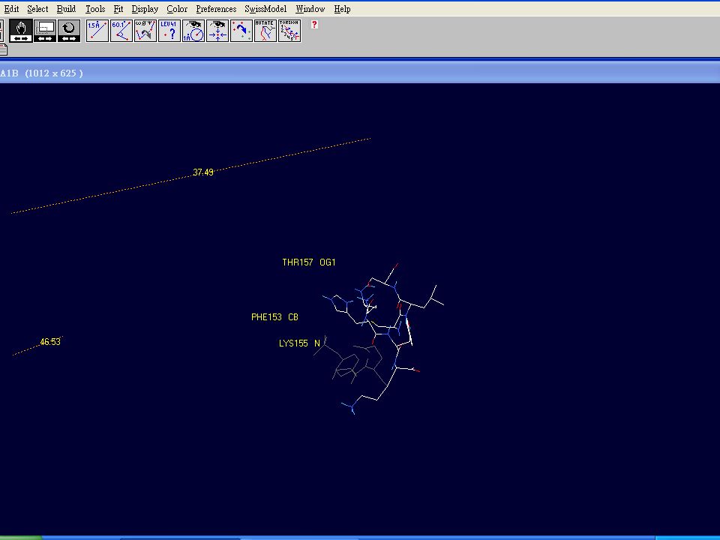The width and height of the screenshot is (720, 540).
Task: Click the 46.53 distance label
Action: click(50, 342)
